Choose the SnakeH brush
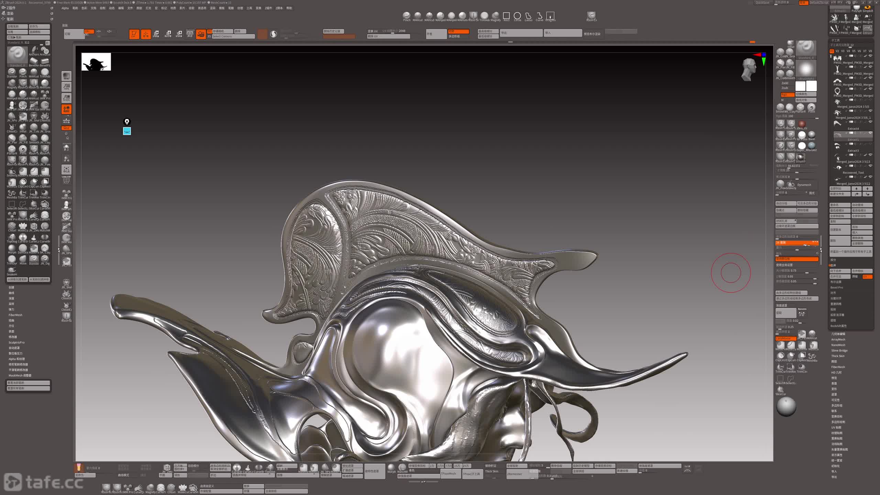 tap(12, 271)
